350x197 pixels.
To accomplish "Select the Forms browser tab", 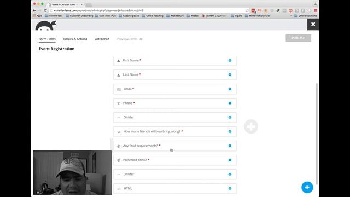I will click(66, 4).
